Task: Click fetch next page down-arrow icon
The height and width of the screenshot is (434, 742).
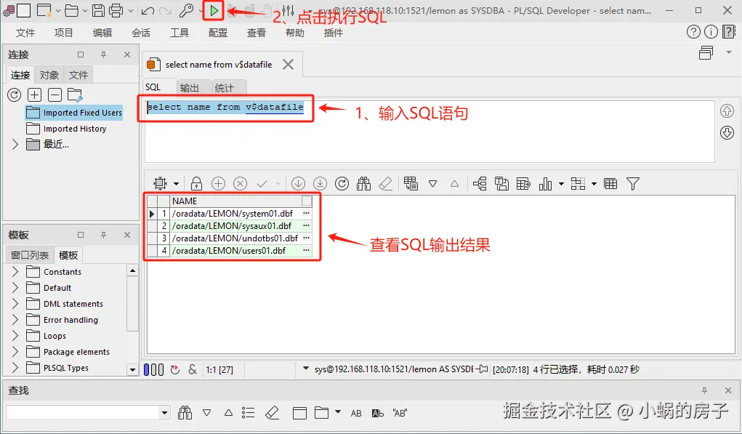Action: [298, 184]
